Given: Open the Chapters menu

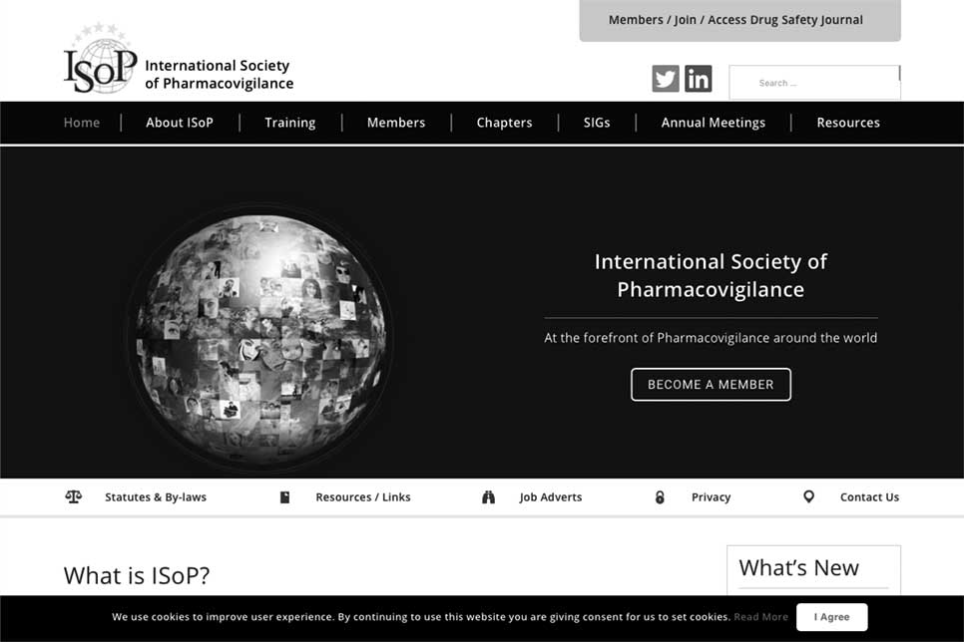Looking at the screenshot, I should (504, 123).
